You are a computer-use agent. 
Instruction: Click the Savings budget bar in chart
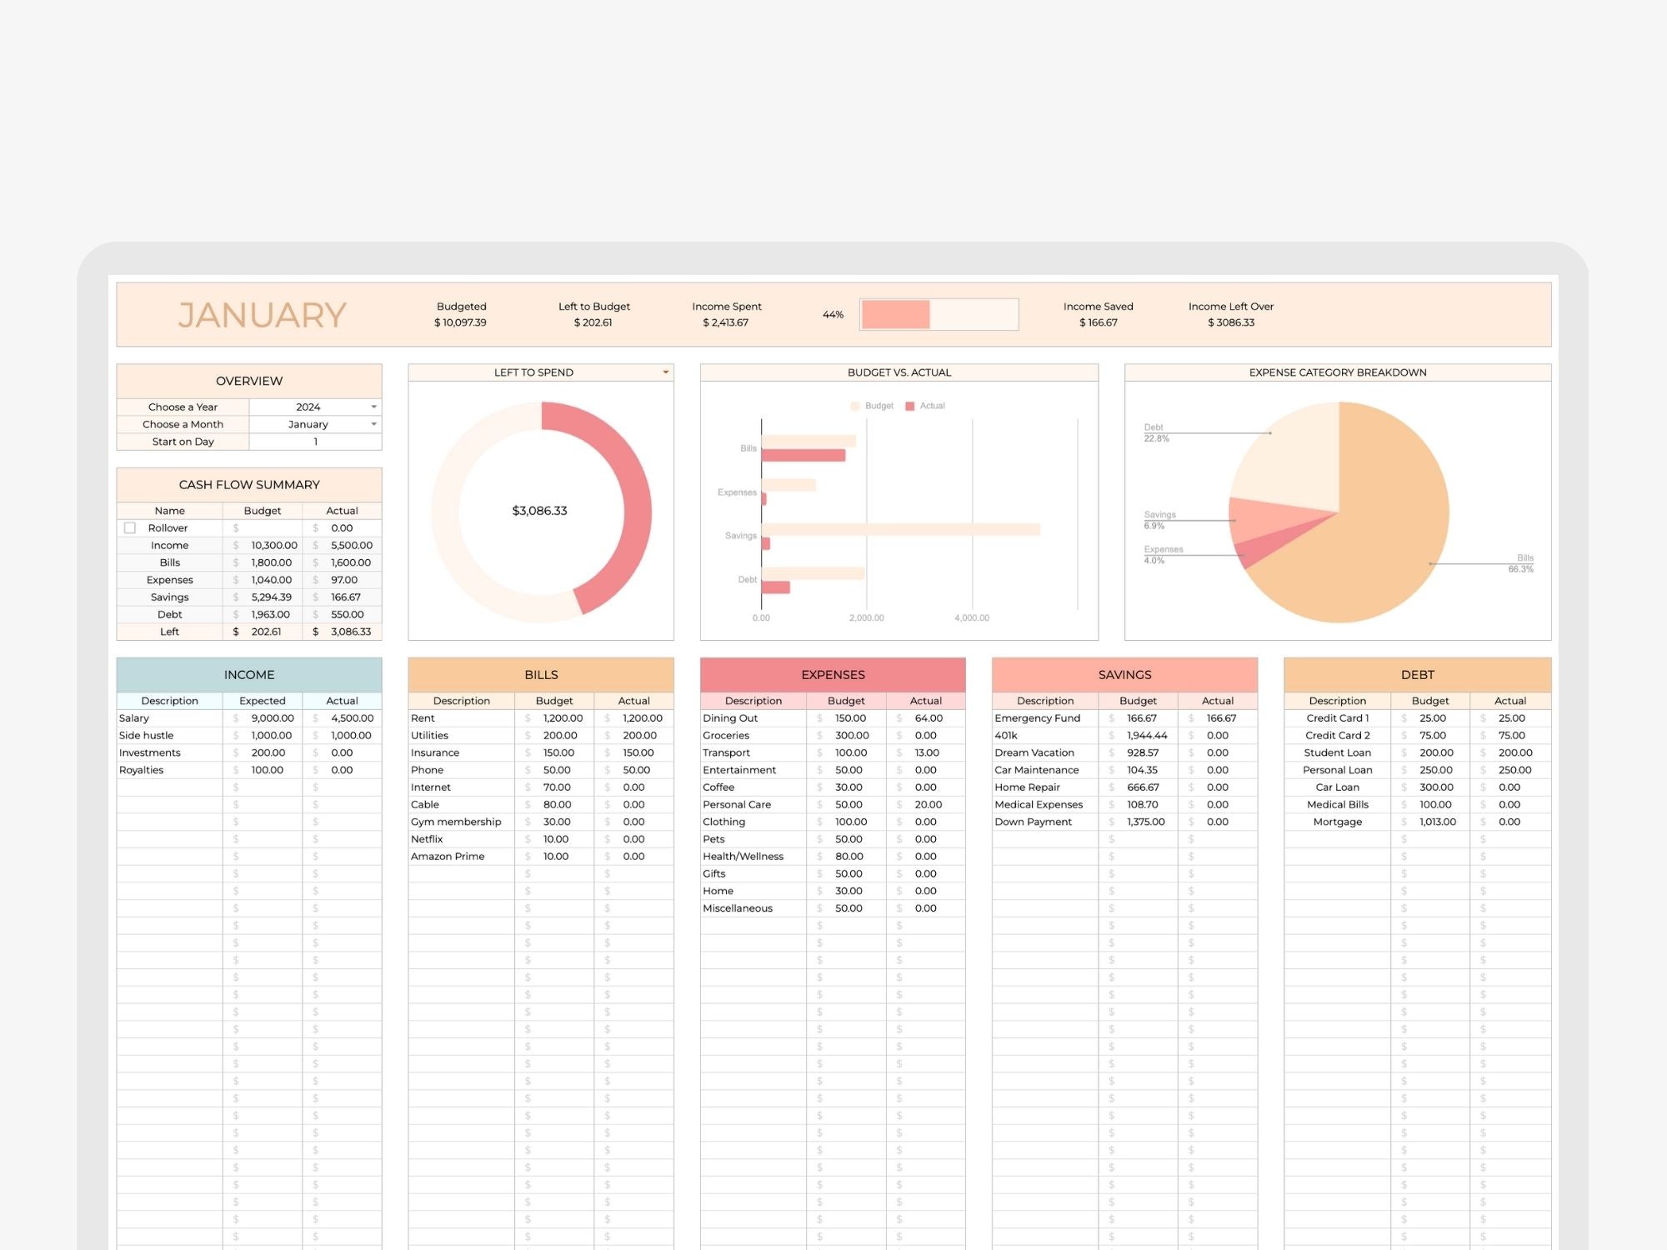pyautogui.click(x=900, y=529)
